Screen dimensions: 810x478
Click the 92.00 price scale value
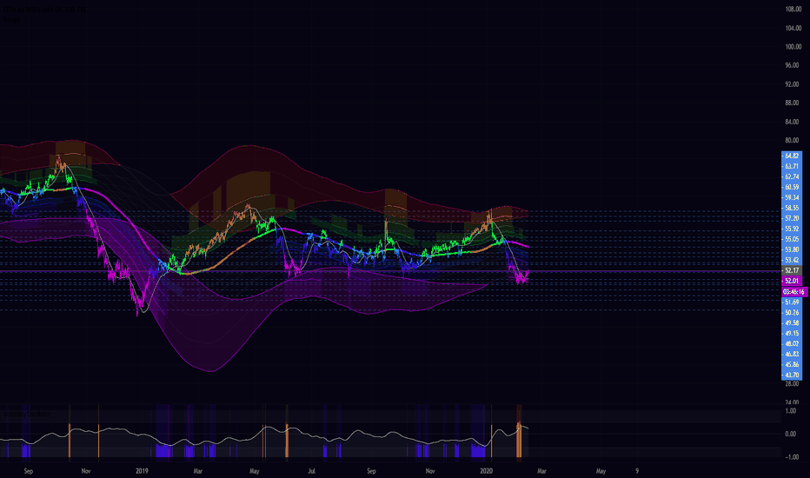coord(793,84)
